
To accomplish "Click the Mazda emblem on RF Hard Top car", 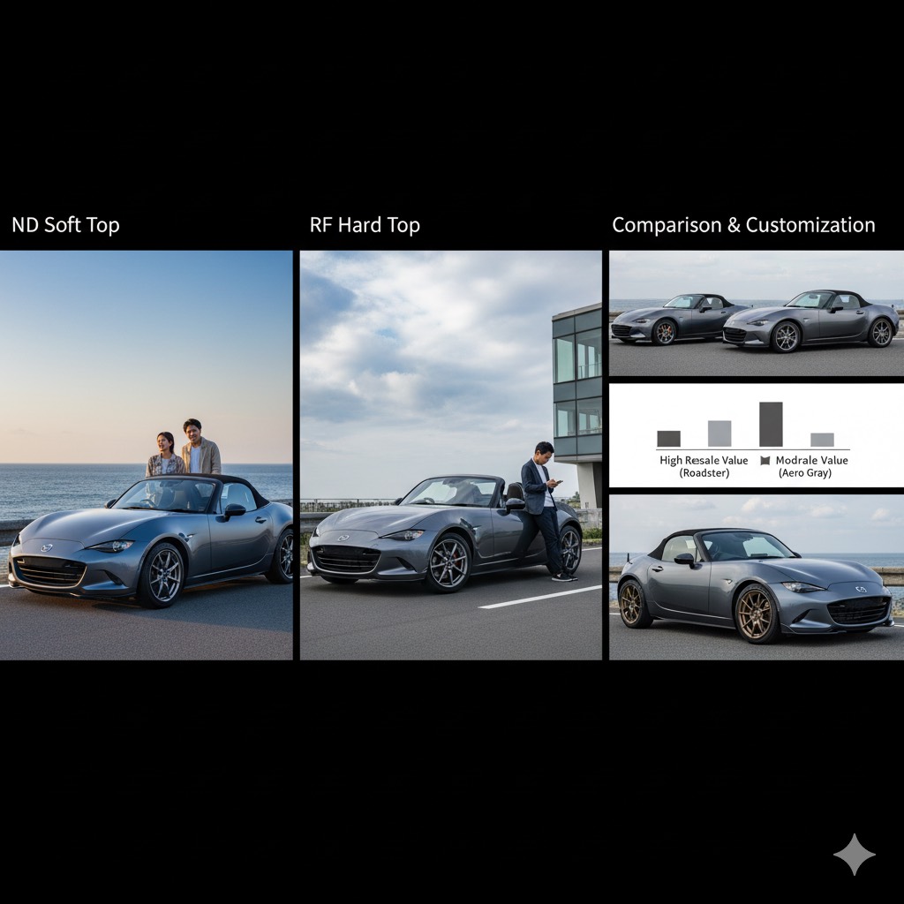I will point(343,537).
